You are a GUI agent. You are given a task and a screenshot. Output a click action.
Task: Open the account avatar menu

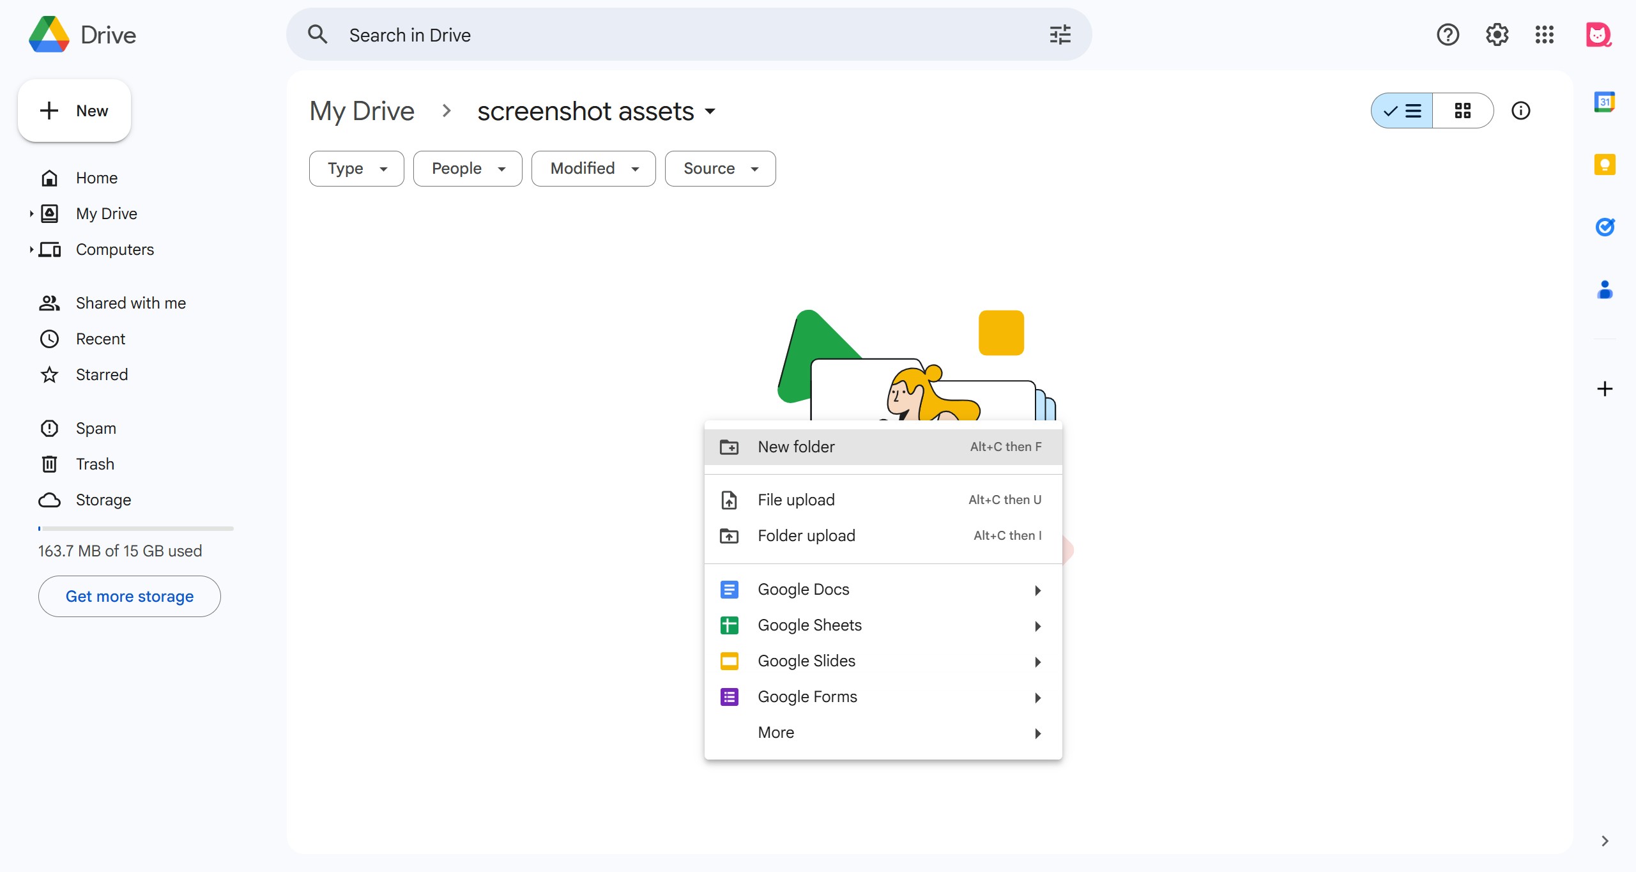pyautogui.click(x=1598, y=34)
